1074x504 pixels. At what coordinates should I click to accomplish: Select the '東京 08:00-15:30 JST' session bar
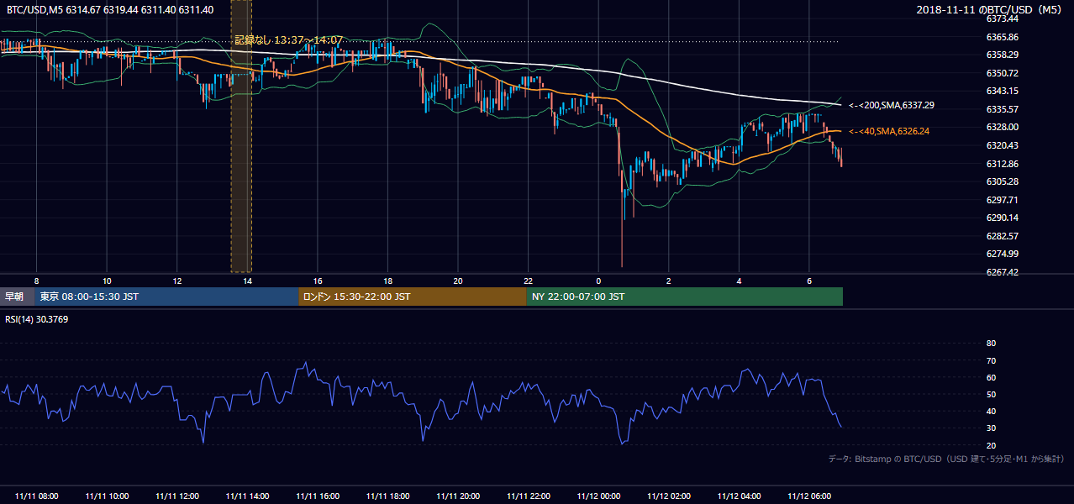click(166, 297)
